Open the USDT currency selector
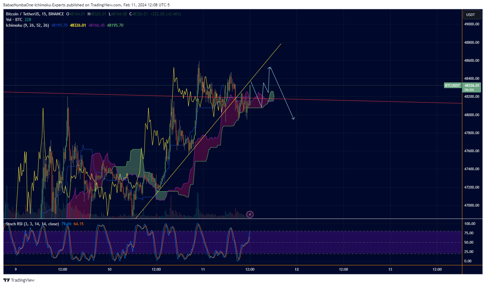 (x=472, y=15)
